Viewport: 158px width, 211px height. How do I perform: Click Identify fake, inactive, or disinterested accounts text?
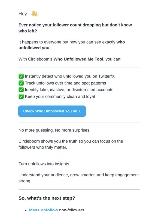point(69,90)
